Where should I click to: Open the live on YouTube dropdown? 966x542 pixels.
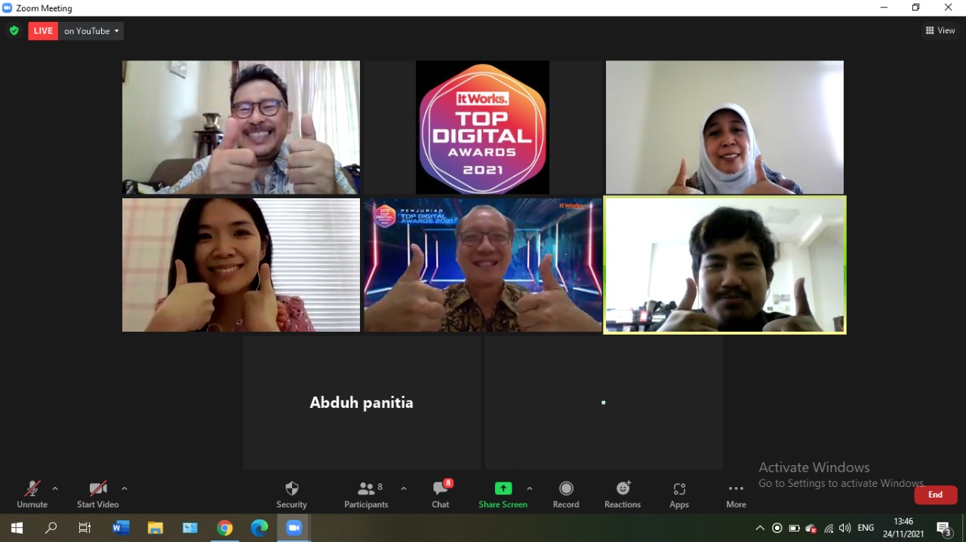click(91, 31)
